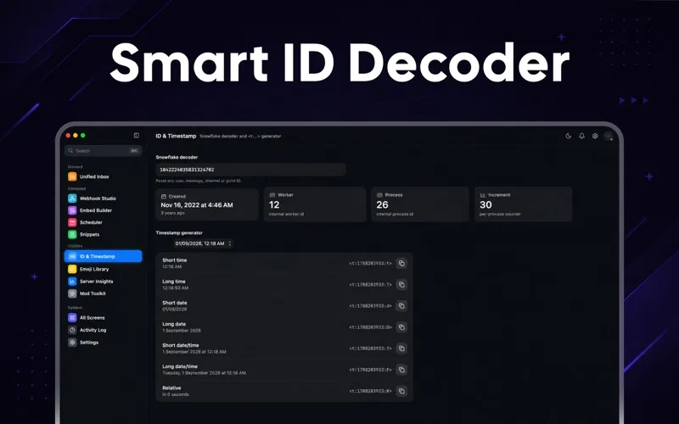Select ID & Timestamp in sidebar
Screen dimensions: 679x424
pyautogui.click(x=103, y=256)
